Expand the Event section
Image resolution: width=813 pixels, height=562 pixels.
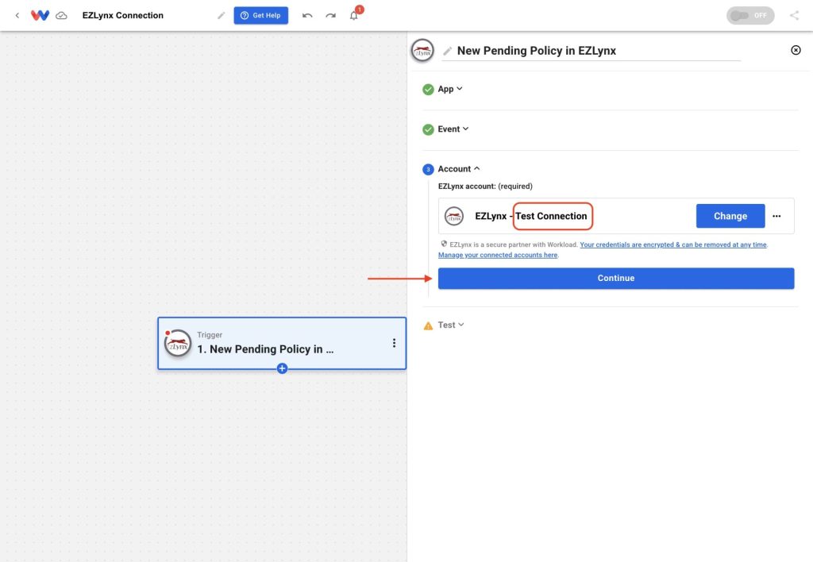(x=453, y=129)
